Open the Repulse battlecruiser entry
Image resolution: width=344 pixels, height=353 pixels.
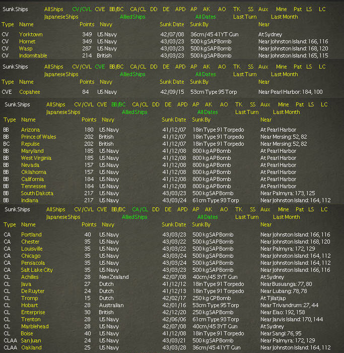pos(30,144)
